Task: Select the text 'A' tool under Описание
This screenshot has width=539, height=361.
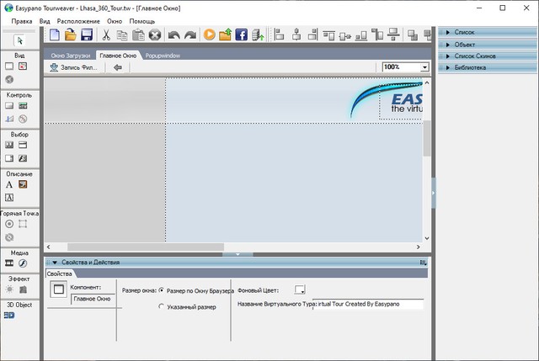Action: [9, 185]
